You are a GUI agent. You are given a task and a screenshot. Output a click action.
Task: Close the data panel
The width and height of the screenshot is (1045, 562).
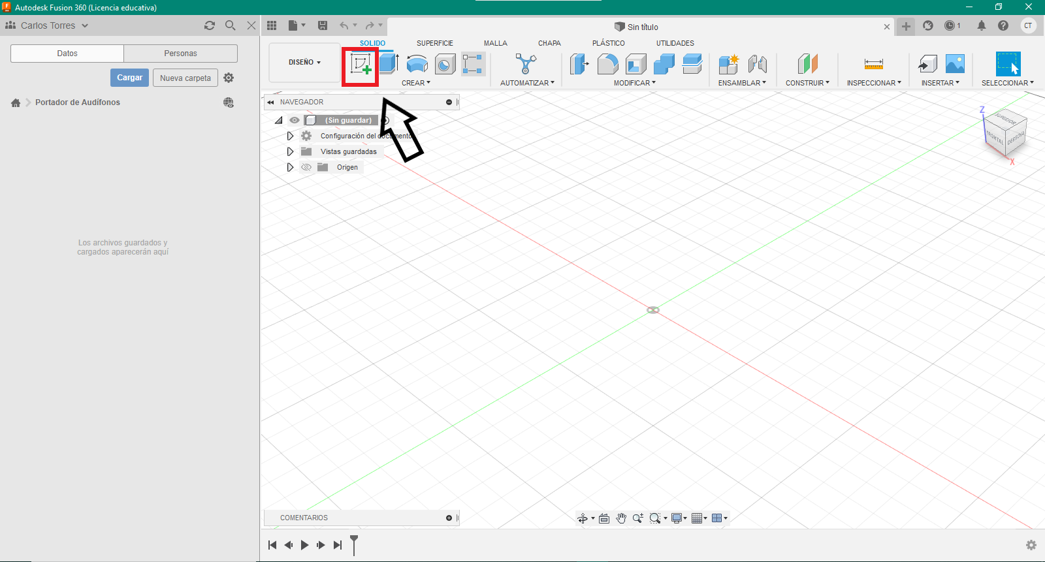251,25
